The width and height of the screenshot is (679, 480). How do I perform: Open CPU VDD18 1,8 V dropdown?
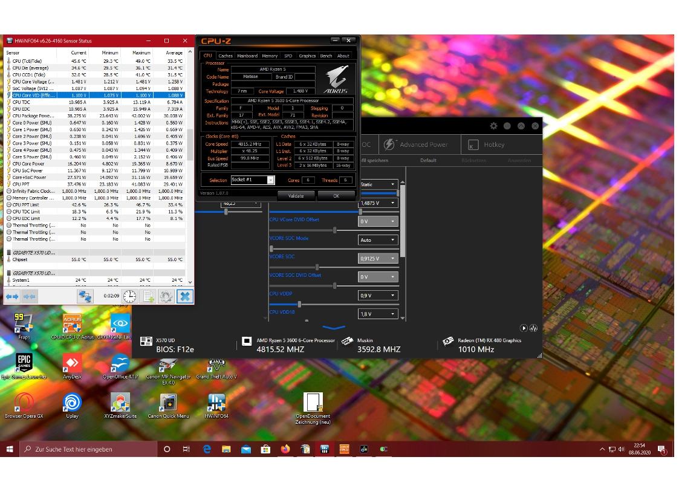(378, 314)
